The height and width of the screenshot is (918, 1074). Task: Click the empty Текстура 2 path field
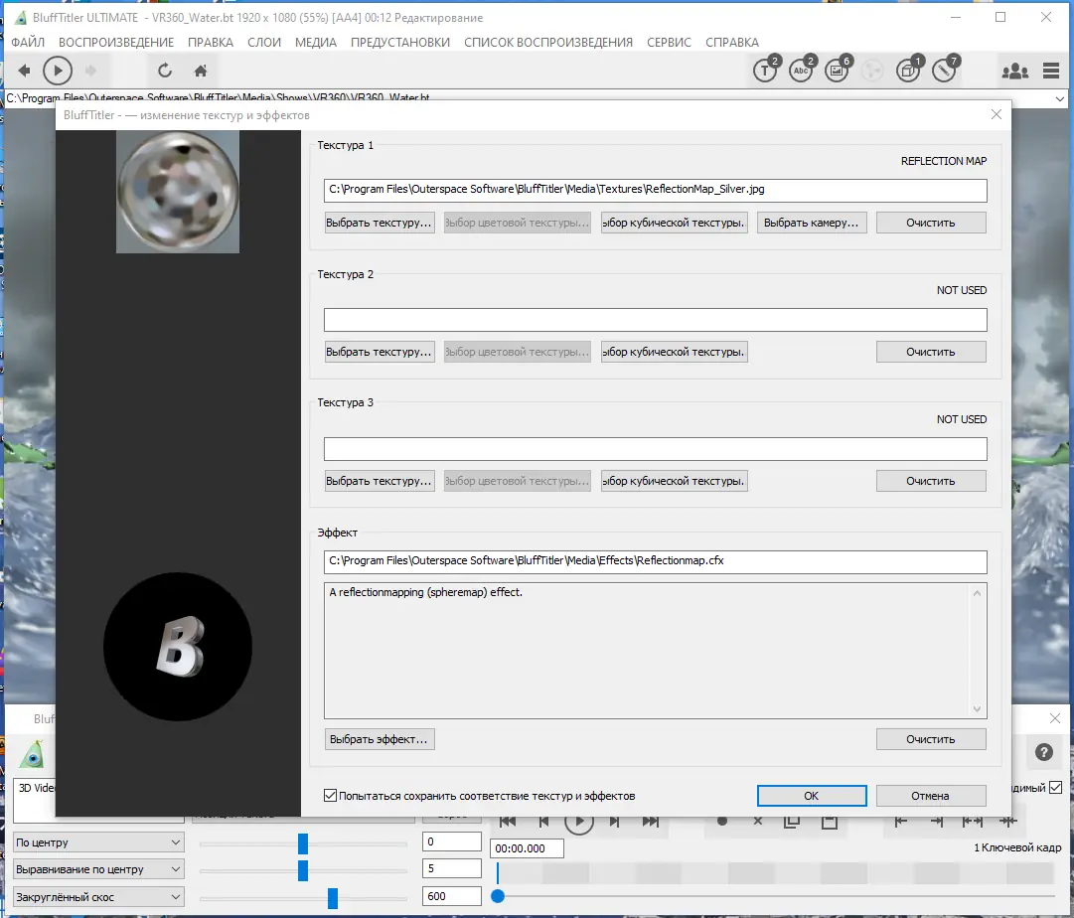[656, 319]
